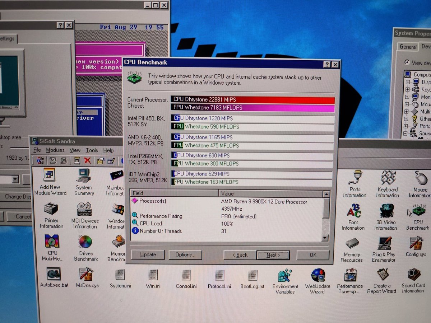
Task: Open the Ports Information module
Action: [354, 184]
